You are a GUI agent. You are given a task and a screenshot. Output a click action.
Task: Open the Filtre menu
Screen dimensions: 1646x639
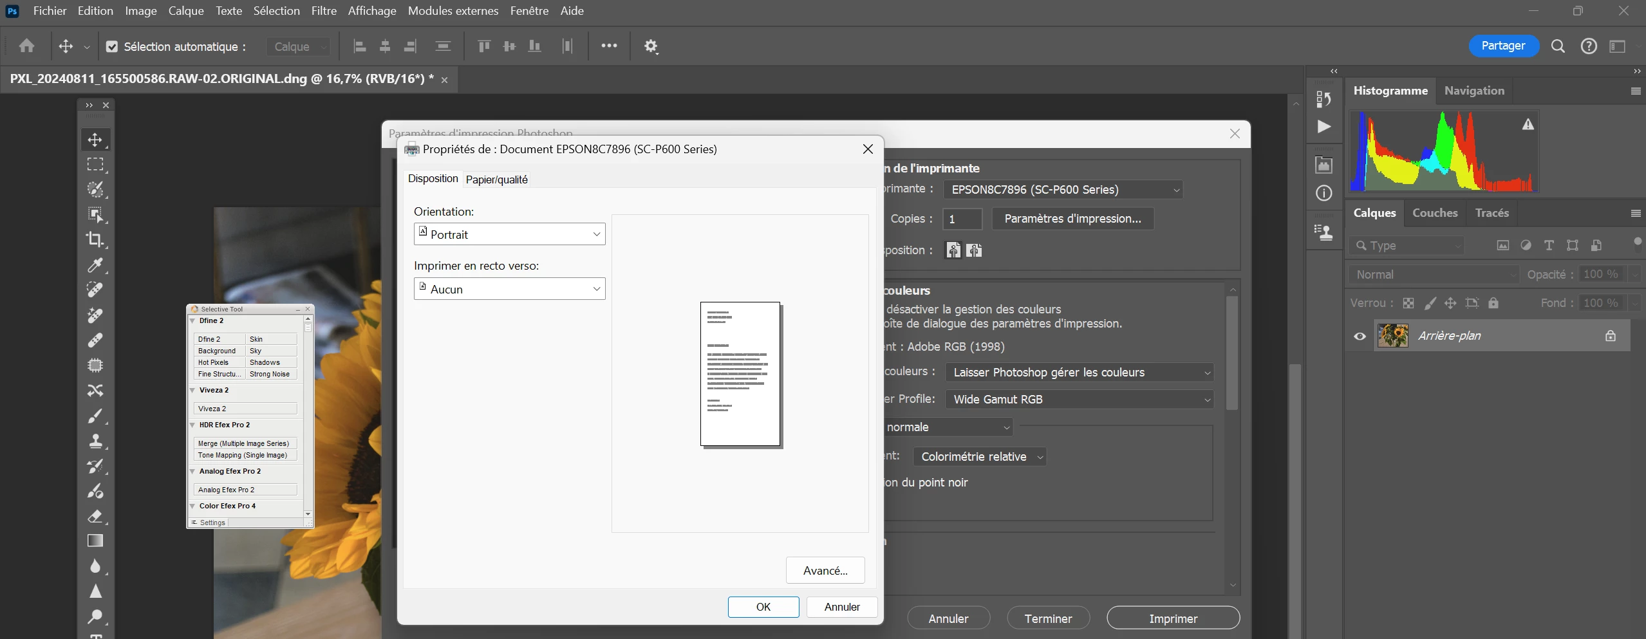point(324,11)
